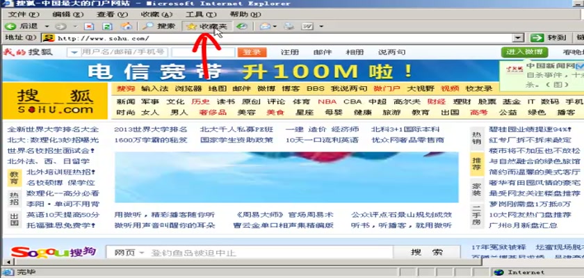Click the 用户名/邮箱/手机号 login field
Image resolution: width=584 pixels, height=278 pixels.
pos(123,53)
